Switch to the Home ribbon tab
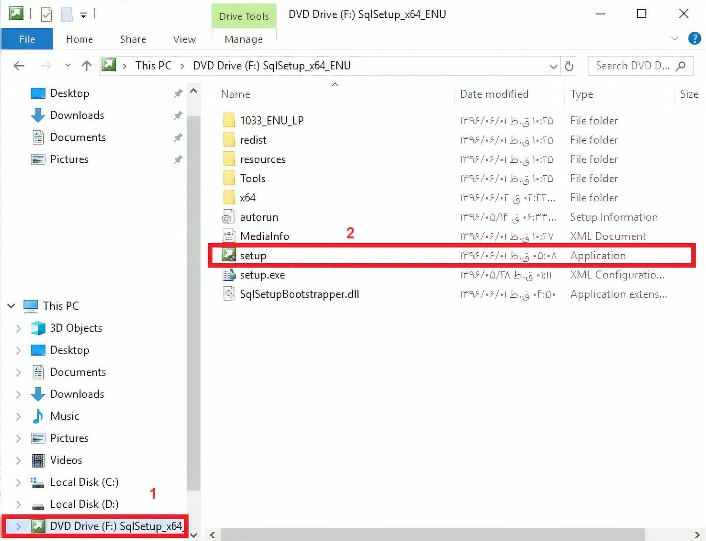 click(x=79, y=39)
